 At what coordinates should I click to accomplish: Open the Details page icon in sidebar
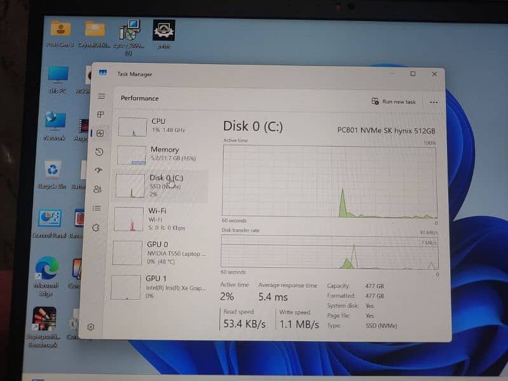(97, 208)
